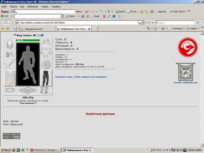Click the green health bar 76/76
Screen dimensions: 204x153
click(x=28, y=40)
